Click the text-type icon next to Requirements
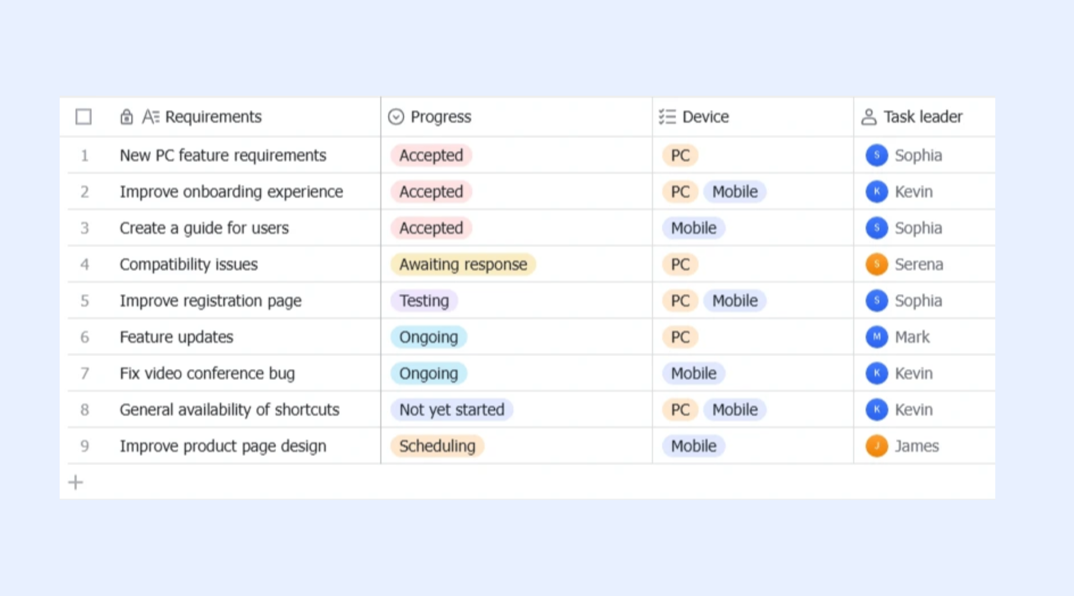 [x=151, y=117]
